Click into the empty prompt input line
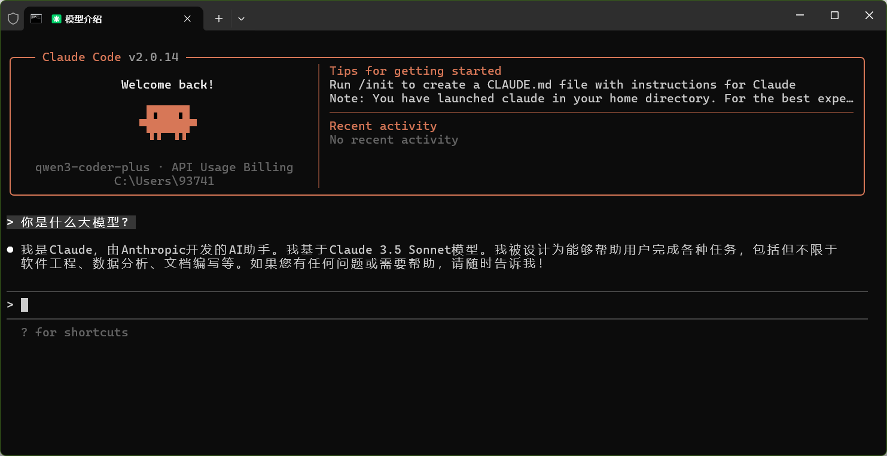 (239, 305)
